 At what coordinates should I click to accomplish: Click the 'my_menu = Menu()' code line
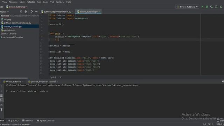pyautogui.click(x=60, y=46)
